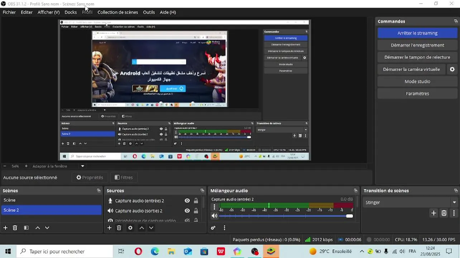
Task: Move selected scene up
Action: coord(38,228)
